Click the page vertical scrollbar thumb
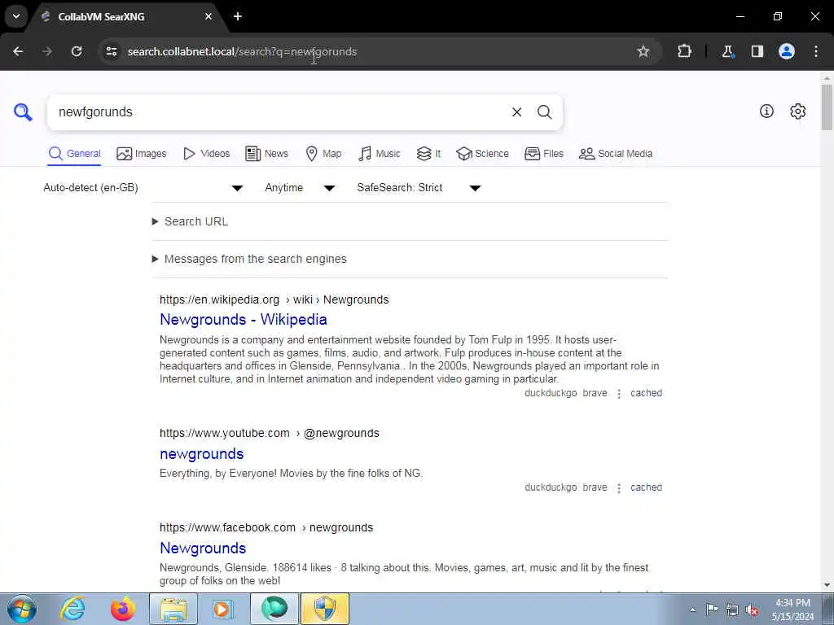 pyautogui.click(x=827, y=107)
